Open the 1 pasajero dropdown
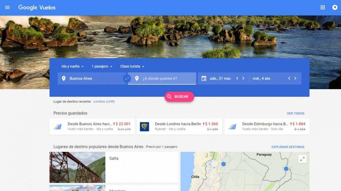The image size is (341, 191). [102, 66]
